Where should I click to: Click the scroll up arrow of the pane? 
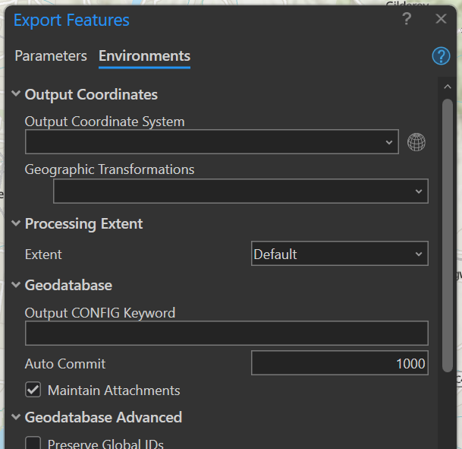[x=448, y=87]
